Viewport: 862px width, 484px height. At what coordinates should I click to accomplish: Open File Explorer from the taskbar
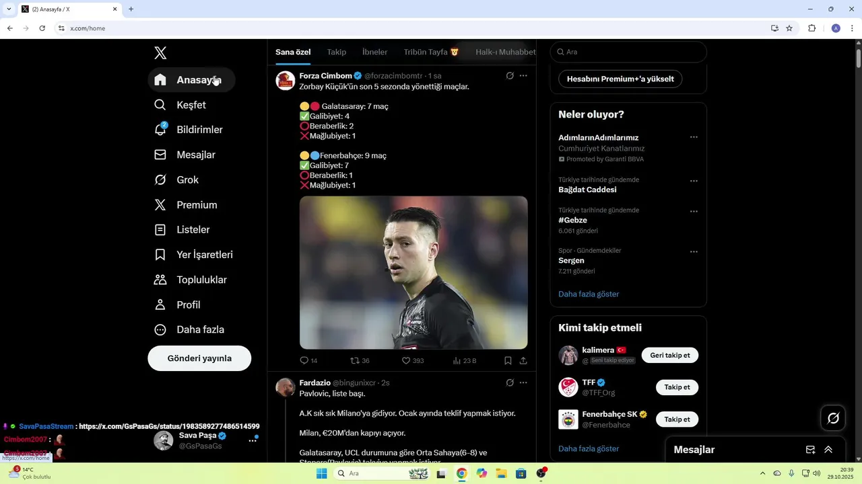pos(501,473)
